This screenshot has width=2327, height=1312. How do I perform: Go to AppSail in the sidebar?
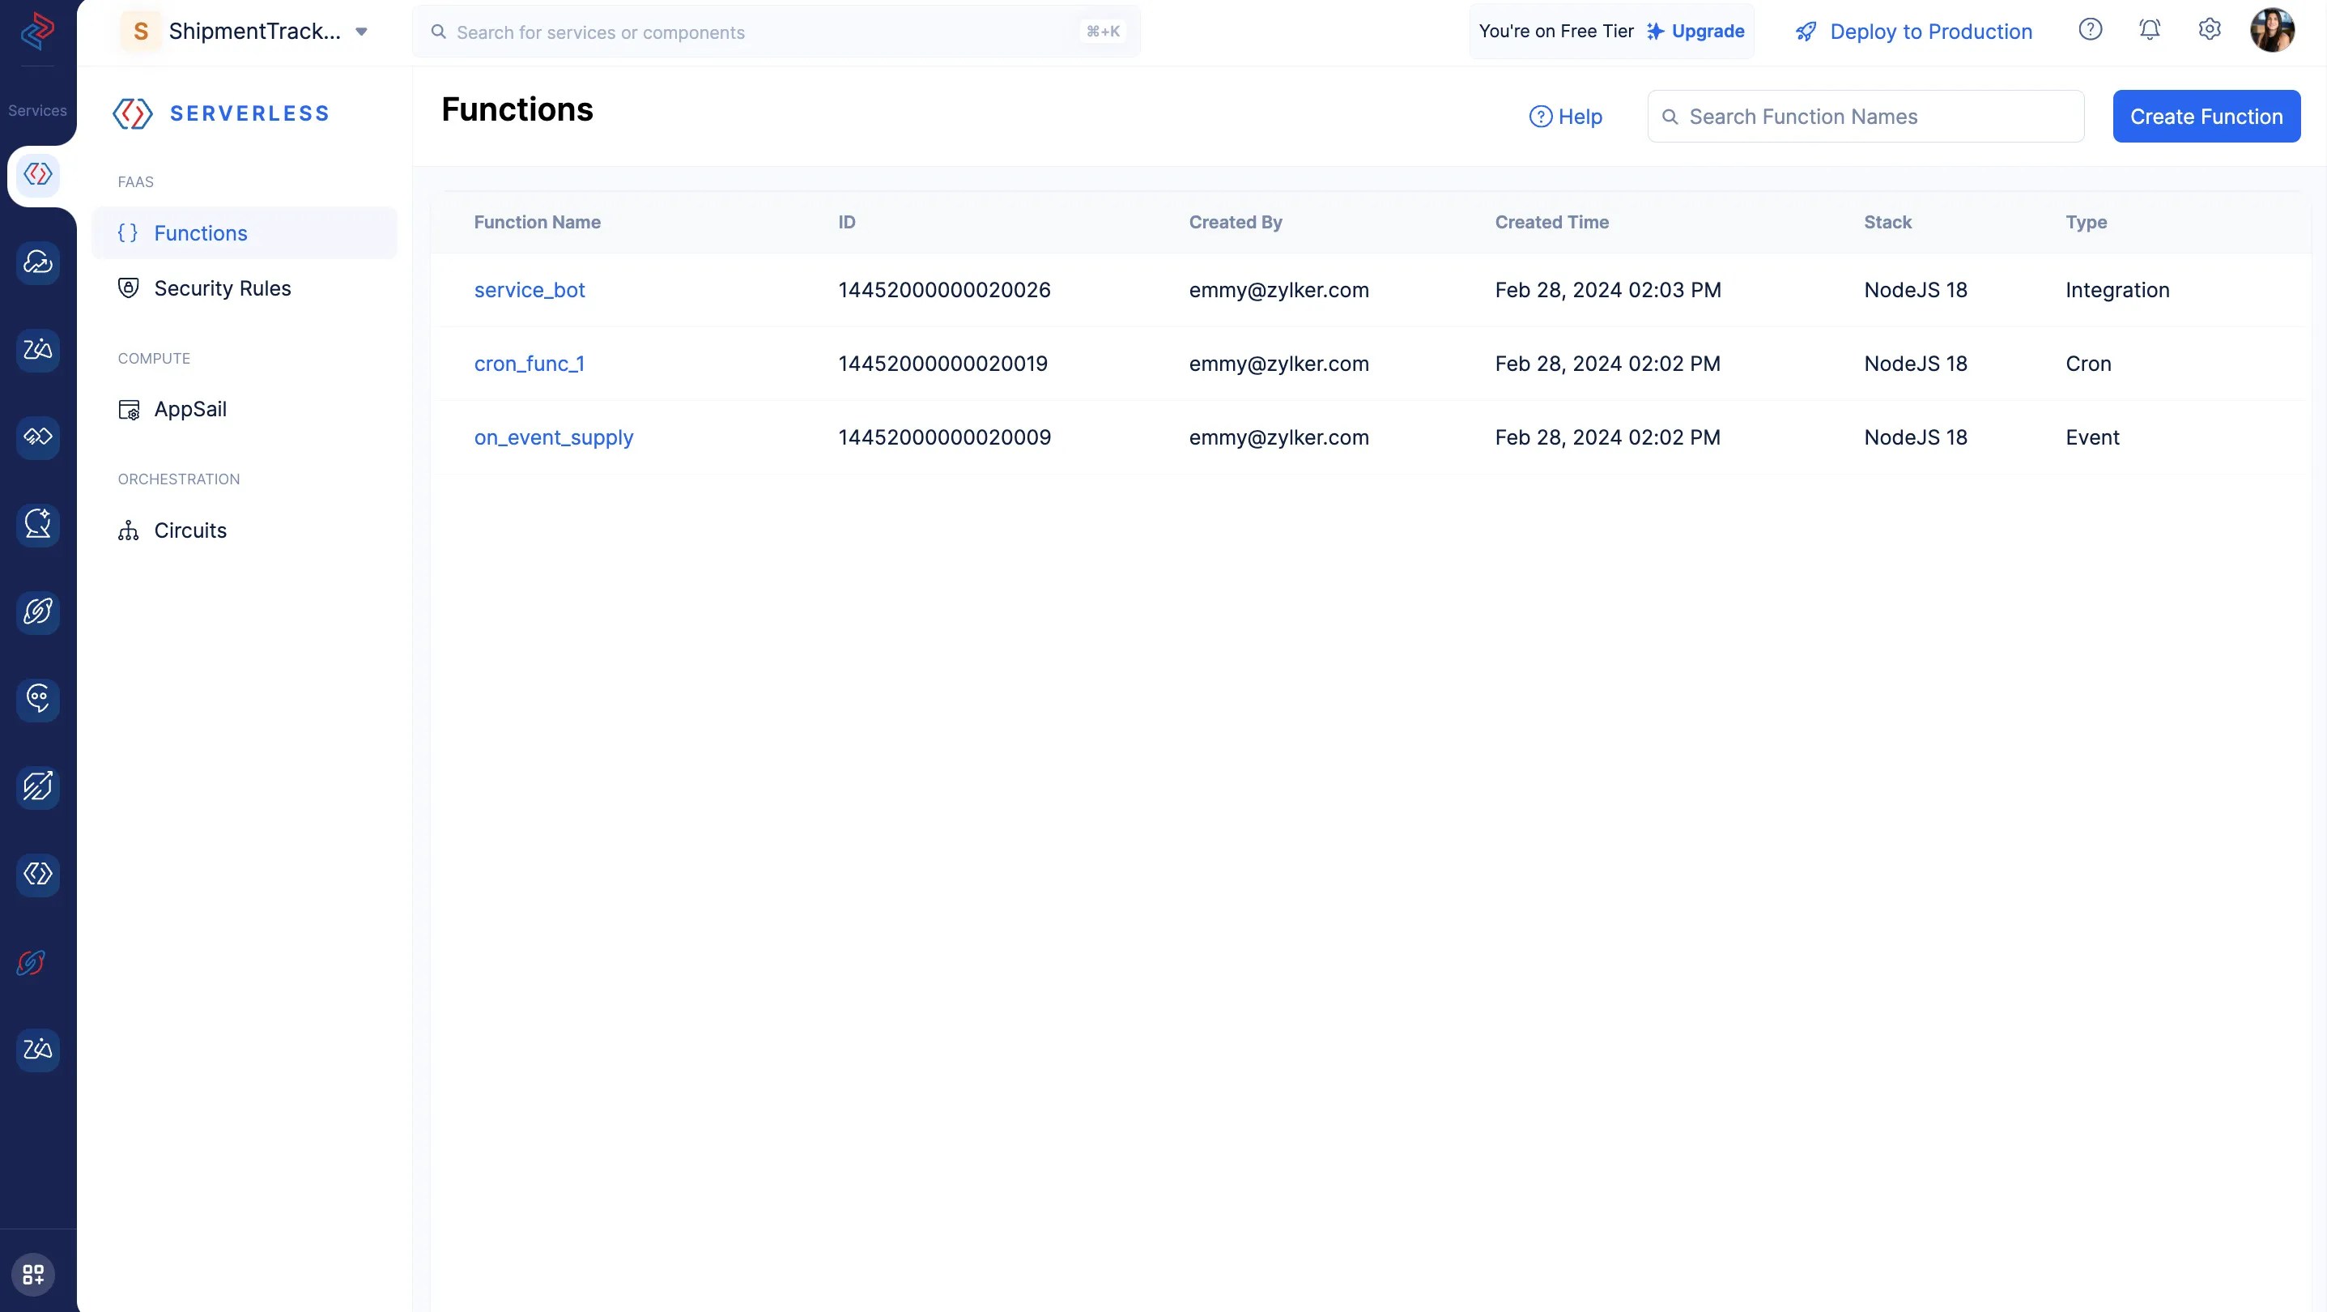(x=189, y=409)
